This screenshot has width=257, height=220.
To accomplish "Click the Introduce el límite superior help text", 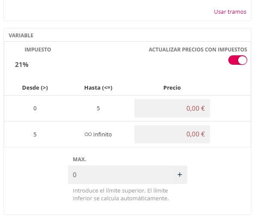I will coord(122,194).
